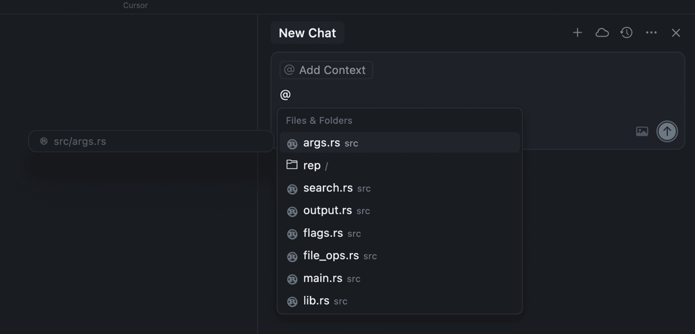Click the New Chat tab title
This screenshot has width=695, height=334.
307,33
